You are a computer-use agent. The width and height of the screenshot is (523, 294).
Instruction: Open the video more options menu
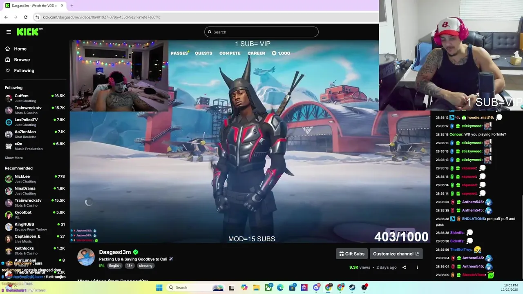click(417, 267)
